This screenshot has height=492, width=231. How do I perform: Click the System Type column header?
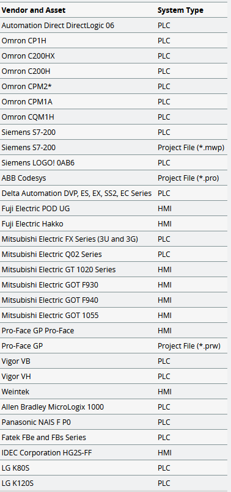(180, 10)
